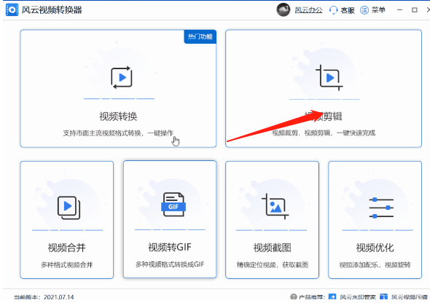The width and height of the screenshot is (430, 303).
Task: Select the 视频截图 title
Action: (x=272, y=248)
